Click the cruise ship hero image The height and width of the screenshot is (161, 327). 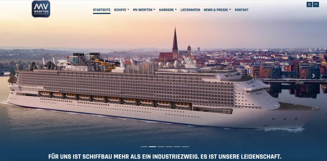pyautogui.click(x=163, y=92)
